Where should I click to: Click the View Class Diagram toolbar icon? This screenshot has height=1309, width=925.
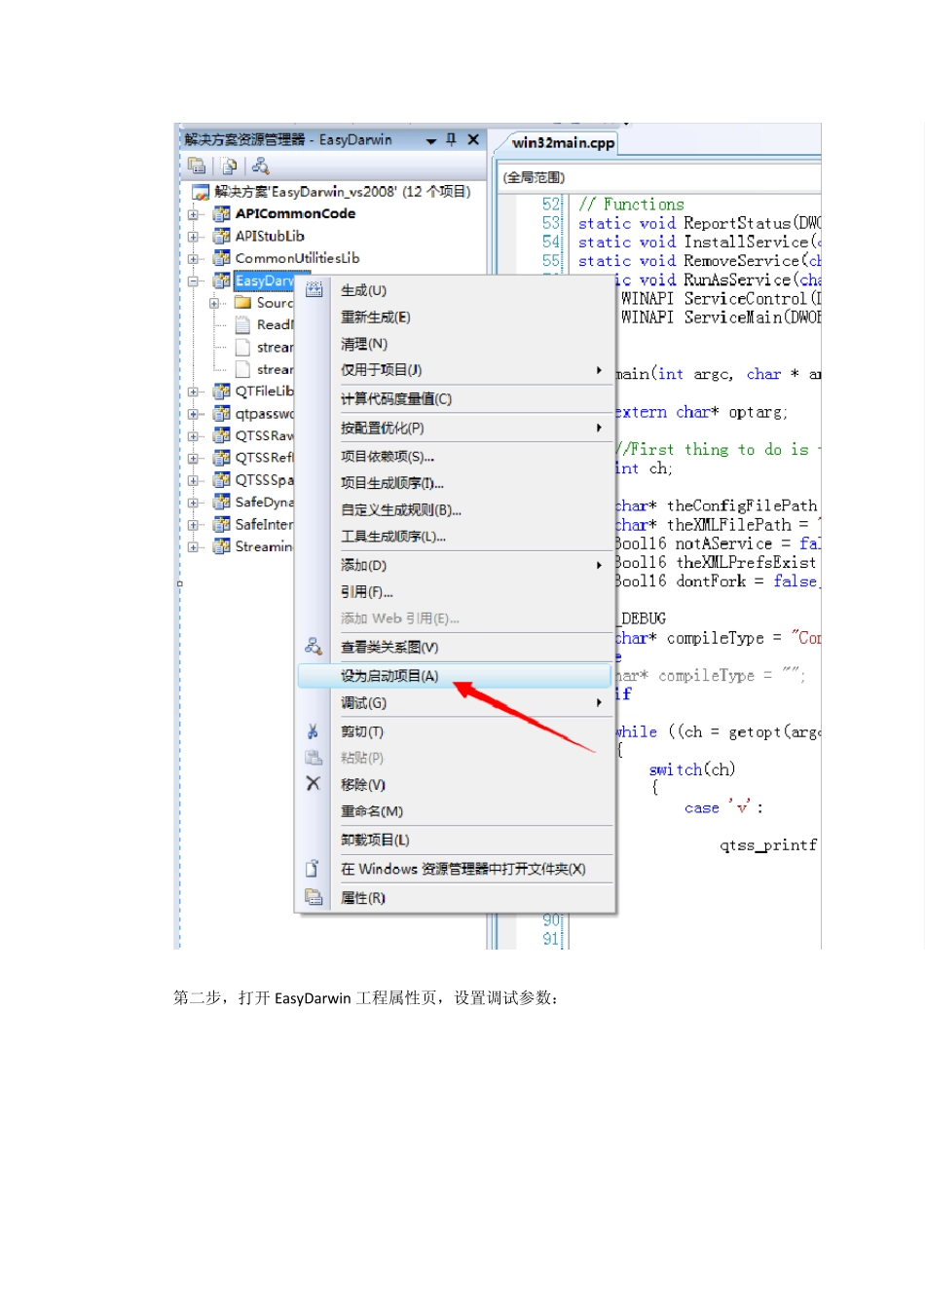pyautogui.click(x=260, y=166)
